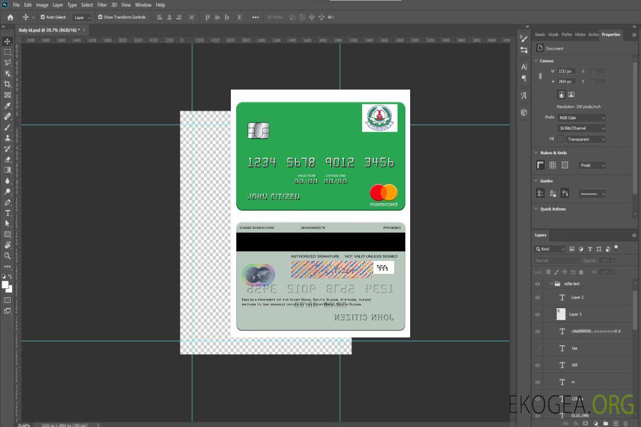Hide the 'm' text layer
The height and width of the screenshot is (427, 641).
point(538,382)
